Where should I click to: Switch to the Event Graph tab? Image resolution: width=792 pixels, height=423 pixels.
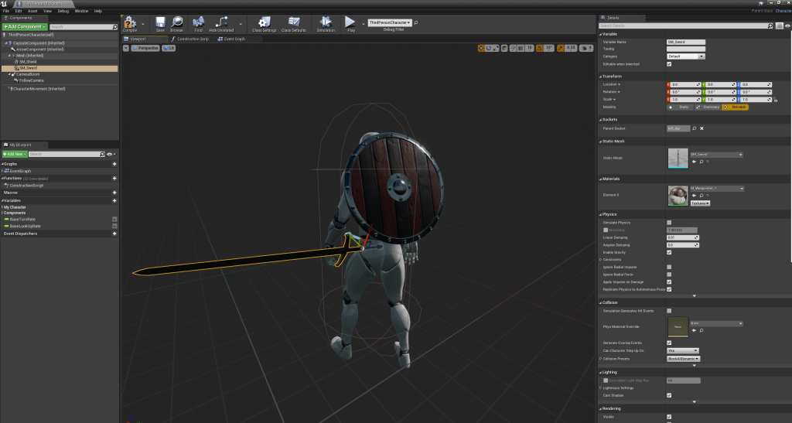point(233,39)
